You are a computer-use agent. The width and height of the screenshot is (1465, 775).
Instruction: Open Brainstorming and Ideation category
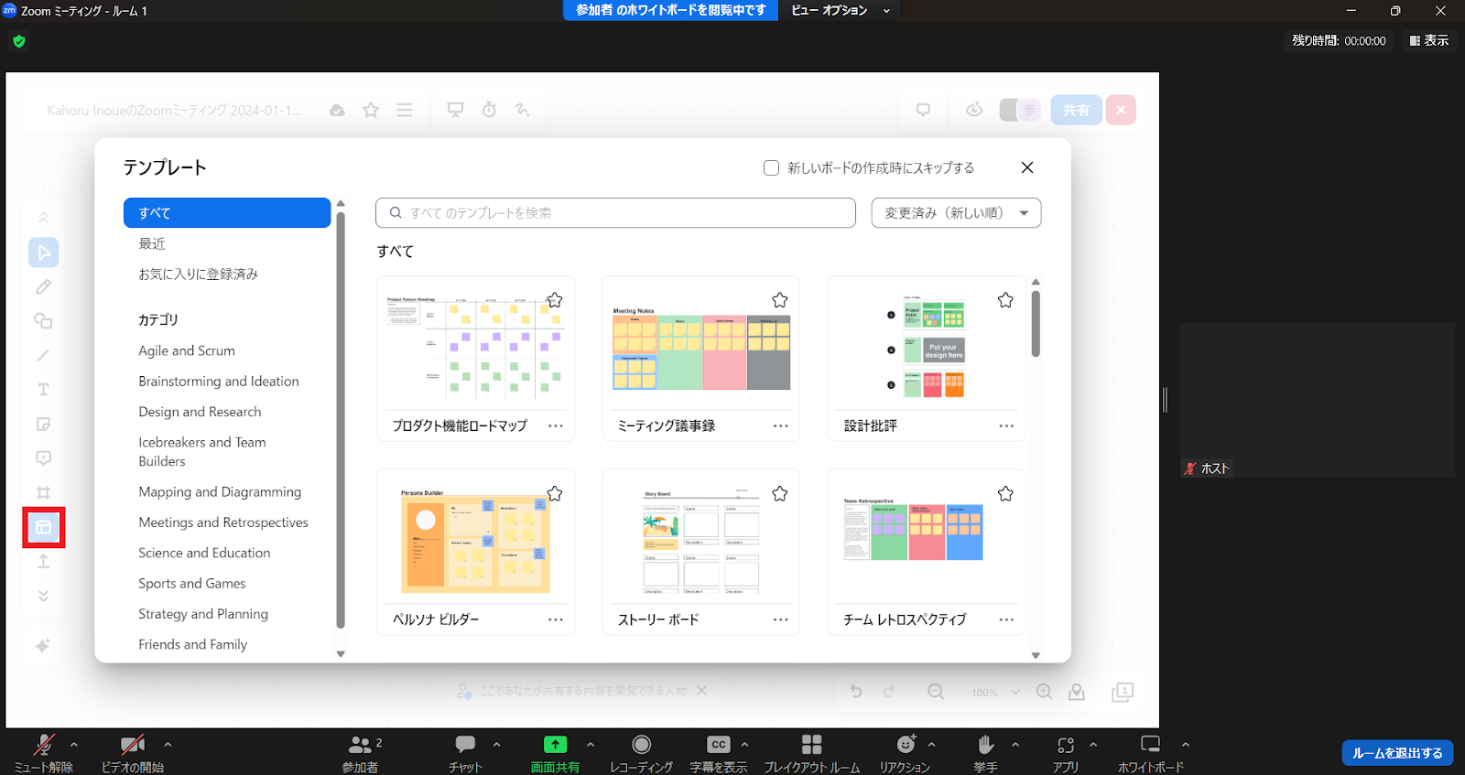pos(219,382)
